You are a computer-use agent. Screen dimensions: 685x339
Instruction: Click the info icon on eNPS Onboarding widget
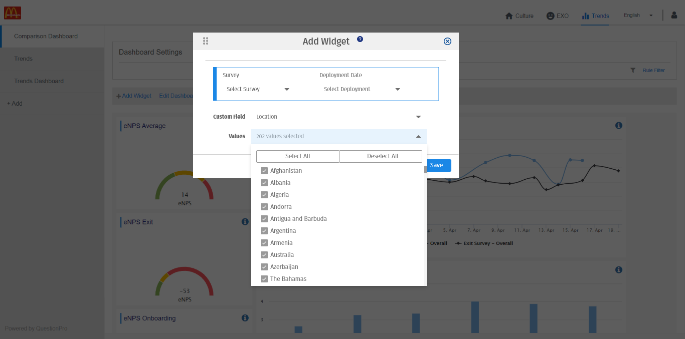coord(245,317)
